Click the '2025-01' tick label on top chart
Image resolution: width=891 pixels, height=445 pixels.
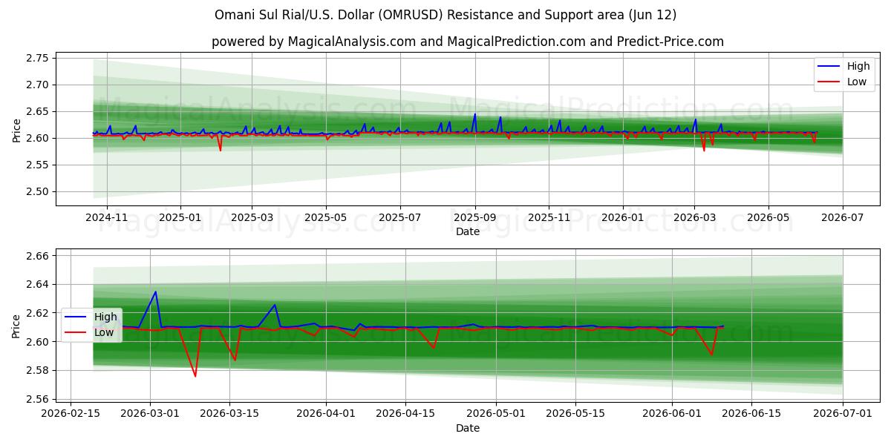(x=180, y=217)
